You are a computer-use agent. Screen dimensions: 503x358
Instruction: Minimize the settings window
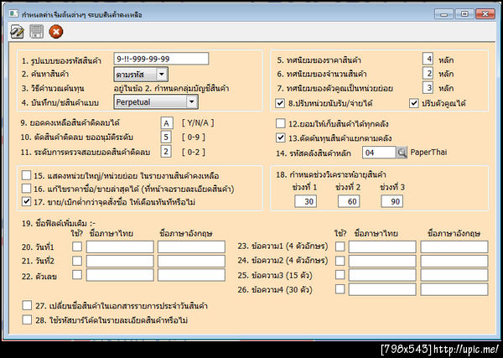pyautogui.click(x=443, y=14)
